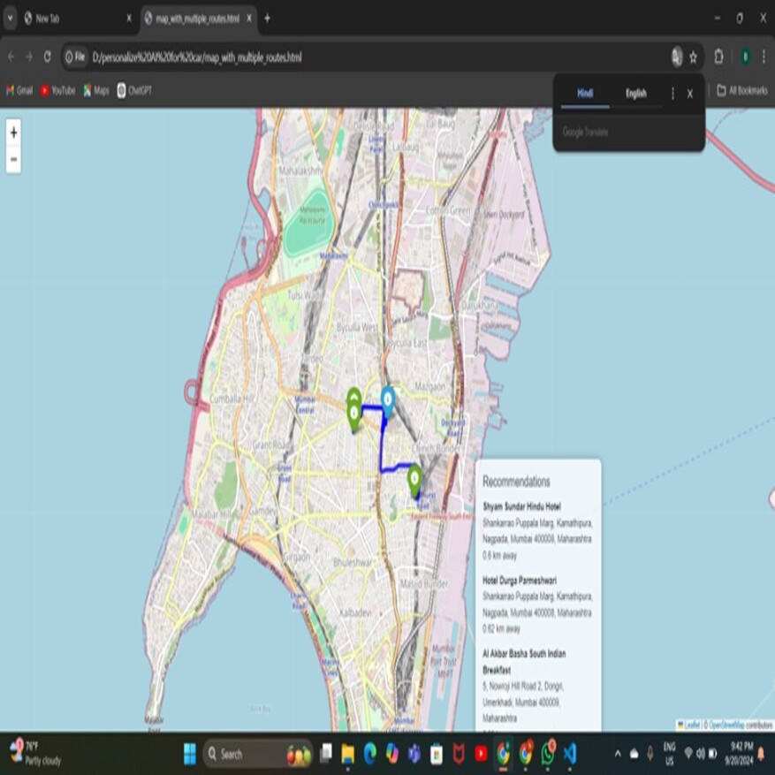
Task: Zoom out on the map
Action: click(x=13, y=160)
